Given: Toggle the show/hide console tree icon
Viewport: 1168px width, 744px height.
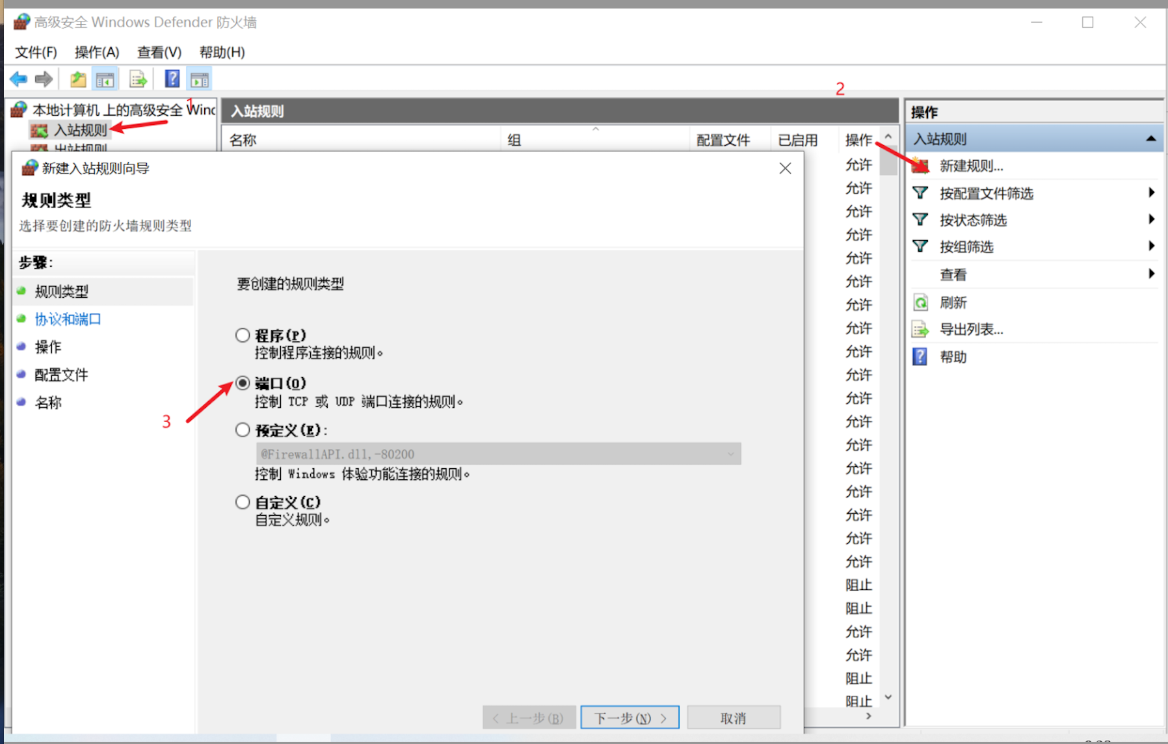Looking at the screenshot, I should pos(105,79).
